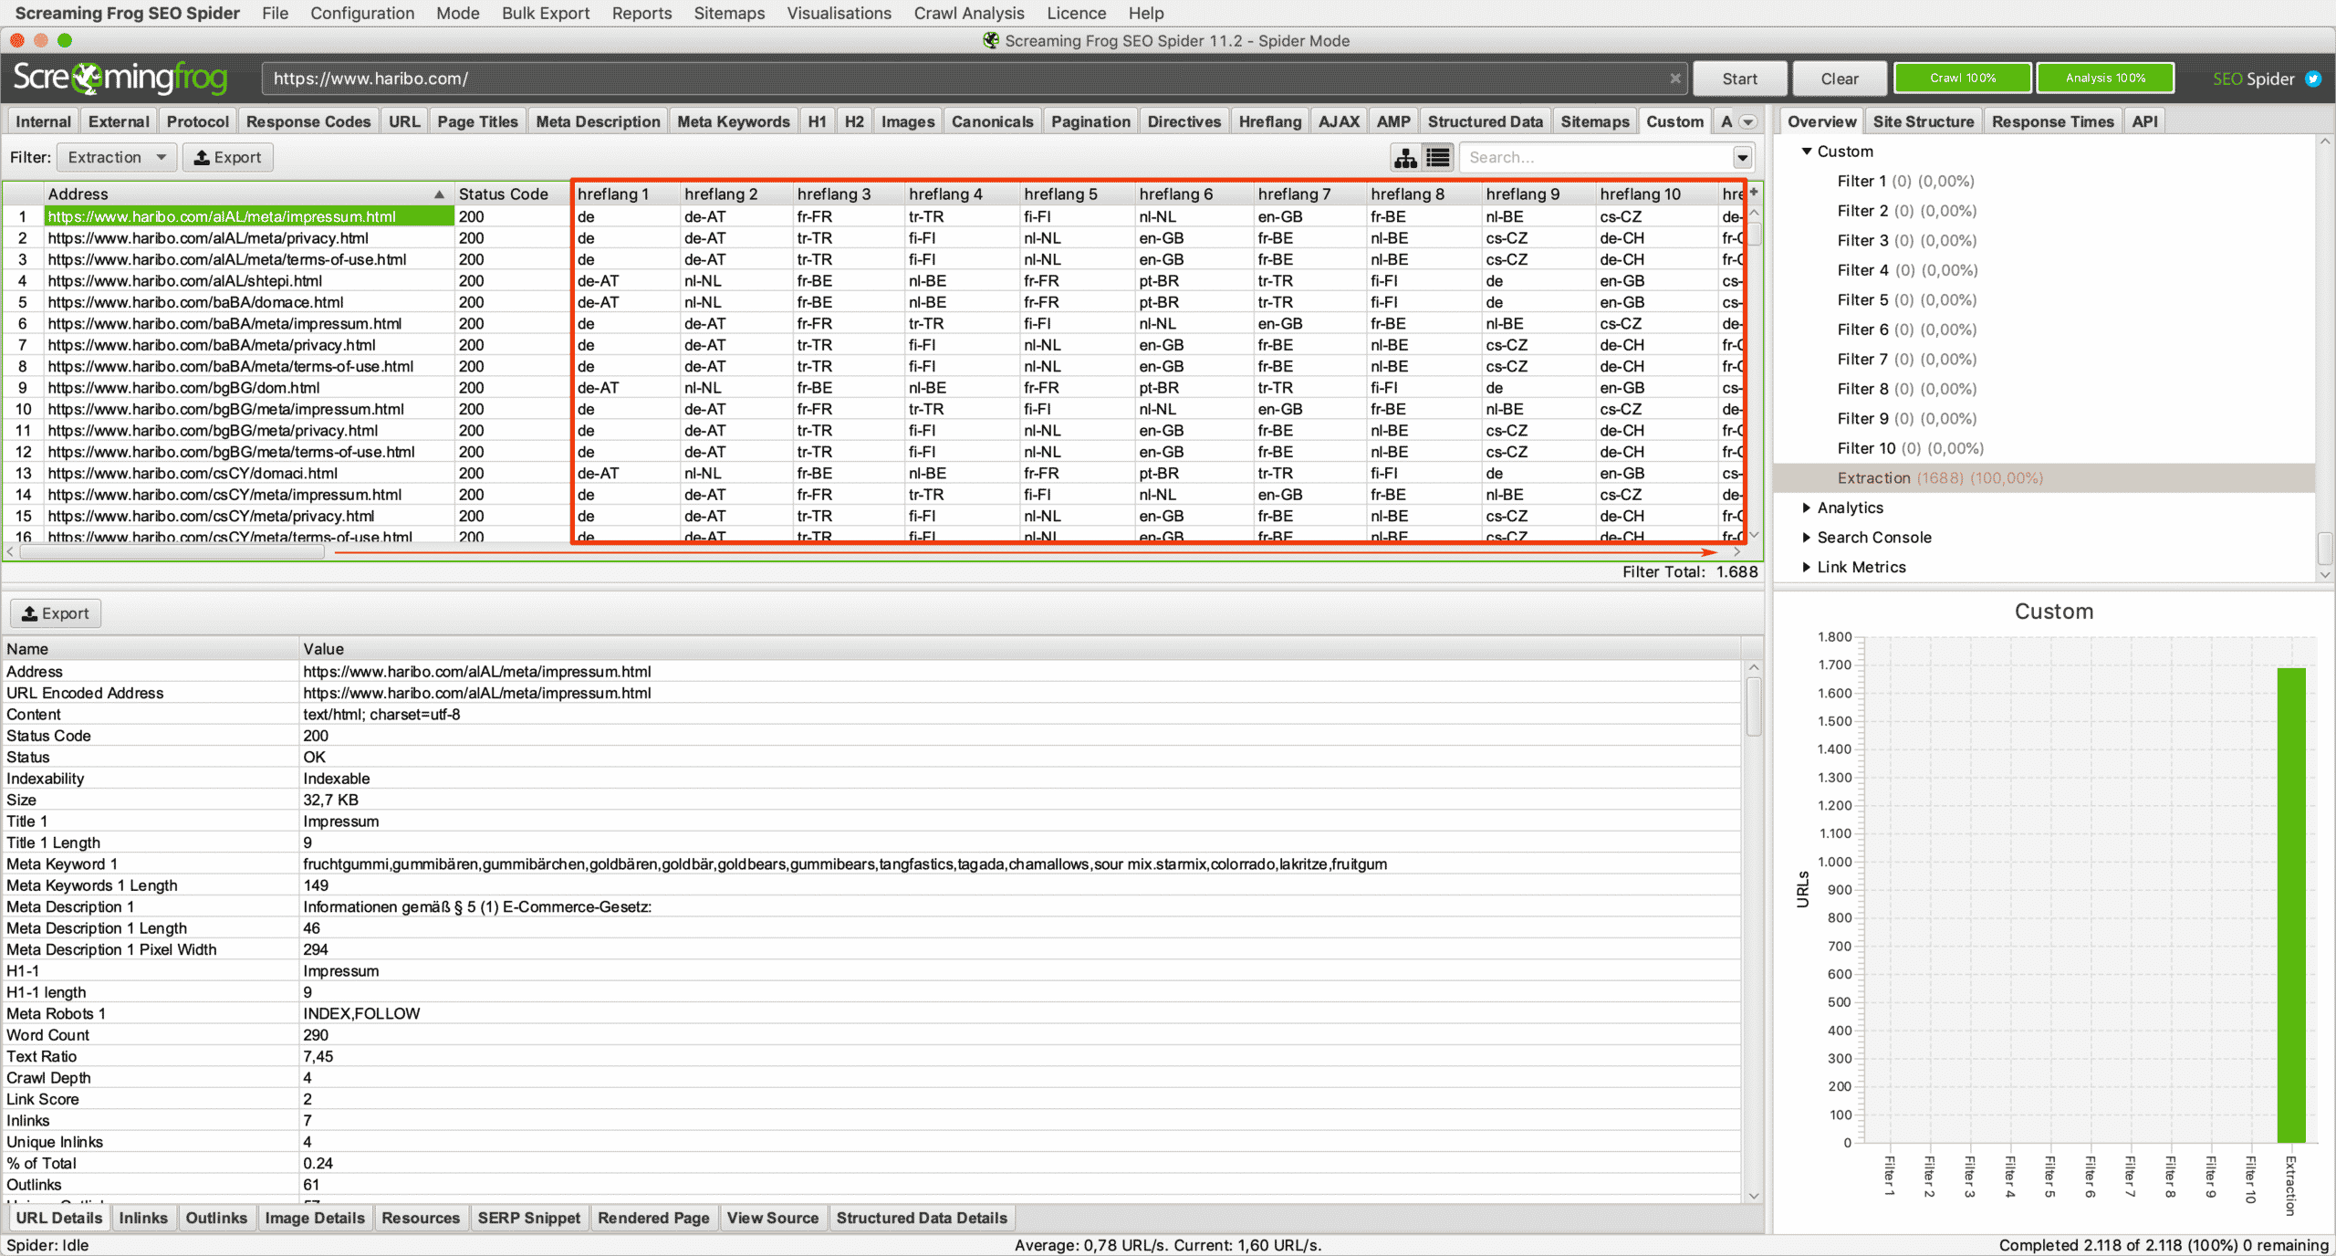Open the Help menu
Screen dimensions: 2336x1256
click(x=1146, y=13)
